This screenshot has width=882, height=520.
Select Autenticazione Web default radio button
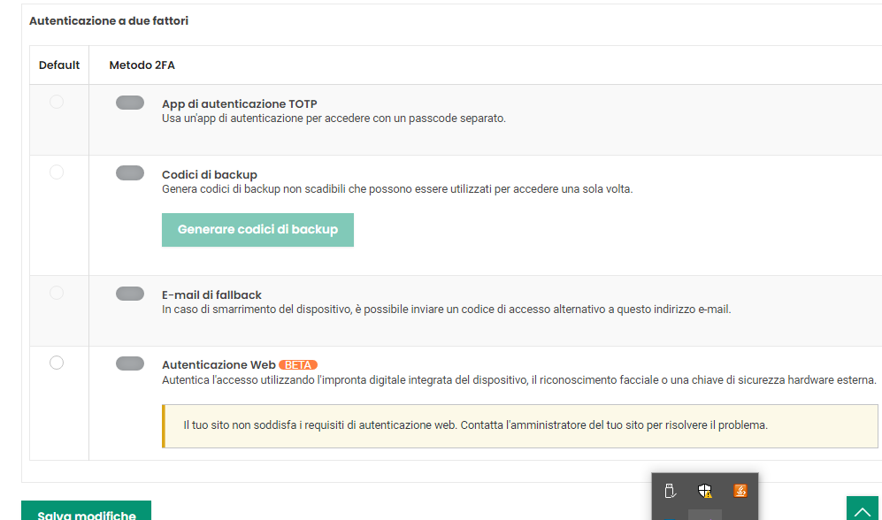(57, 363)
